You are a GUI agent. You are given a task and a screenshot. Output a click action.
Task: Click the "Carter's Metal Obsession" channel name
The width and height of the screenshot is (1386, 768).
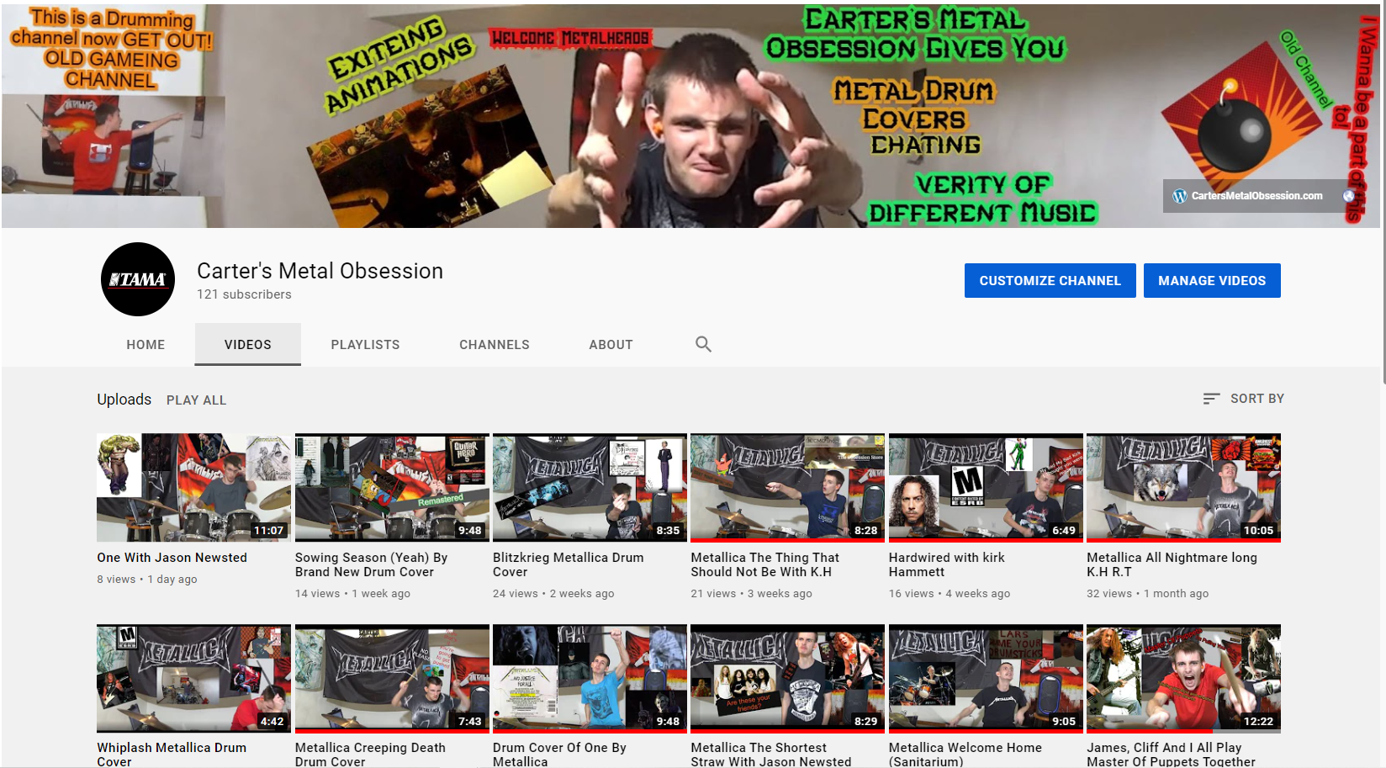coord(320,271)
